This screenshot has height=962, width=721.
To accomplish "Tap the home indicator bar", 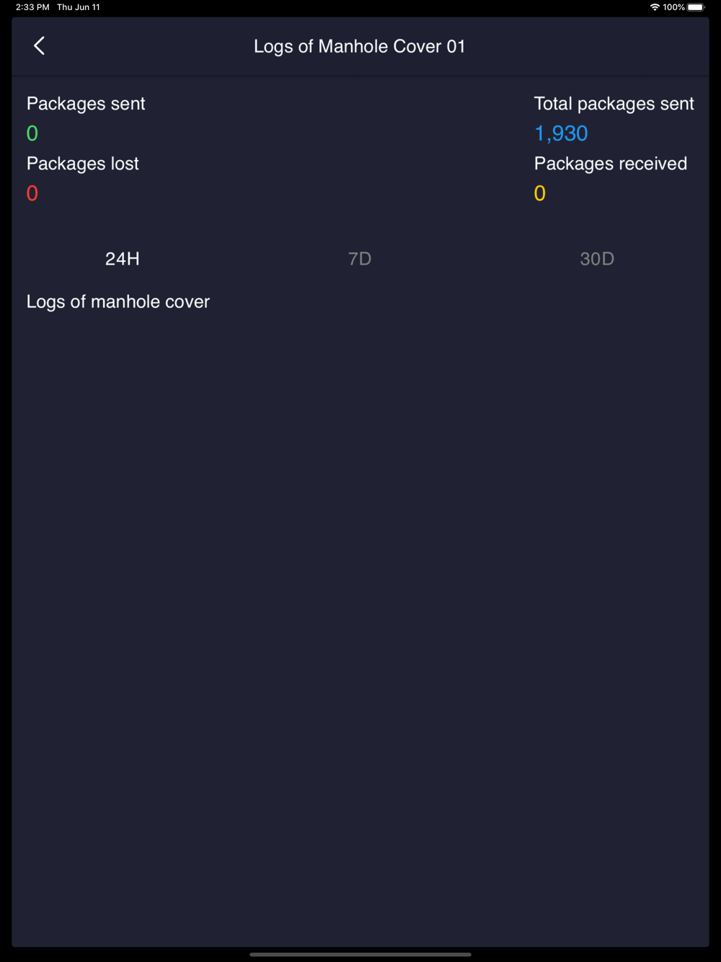I will (360, 954).
